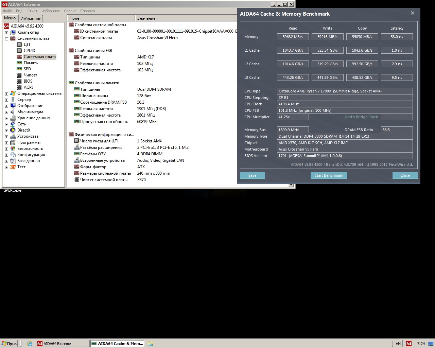
Task: Click the scroll down arrow in details pane
Action: point(291,185)
